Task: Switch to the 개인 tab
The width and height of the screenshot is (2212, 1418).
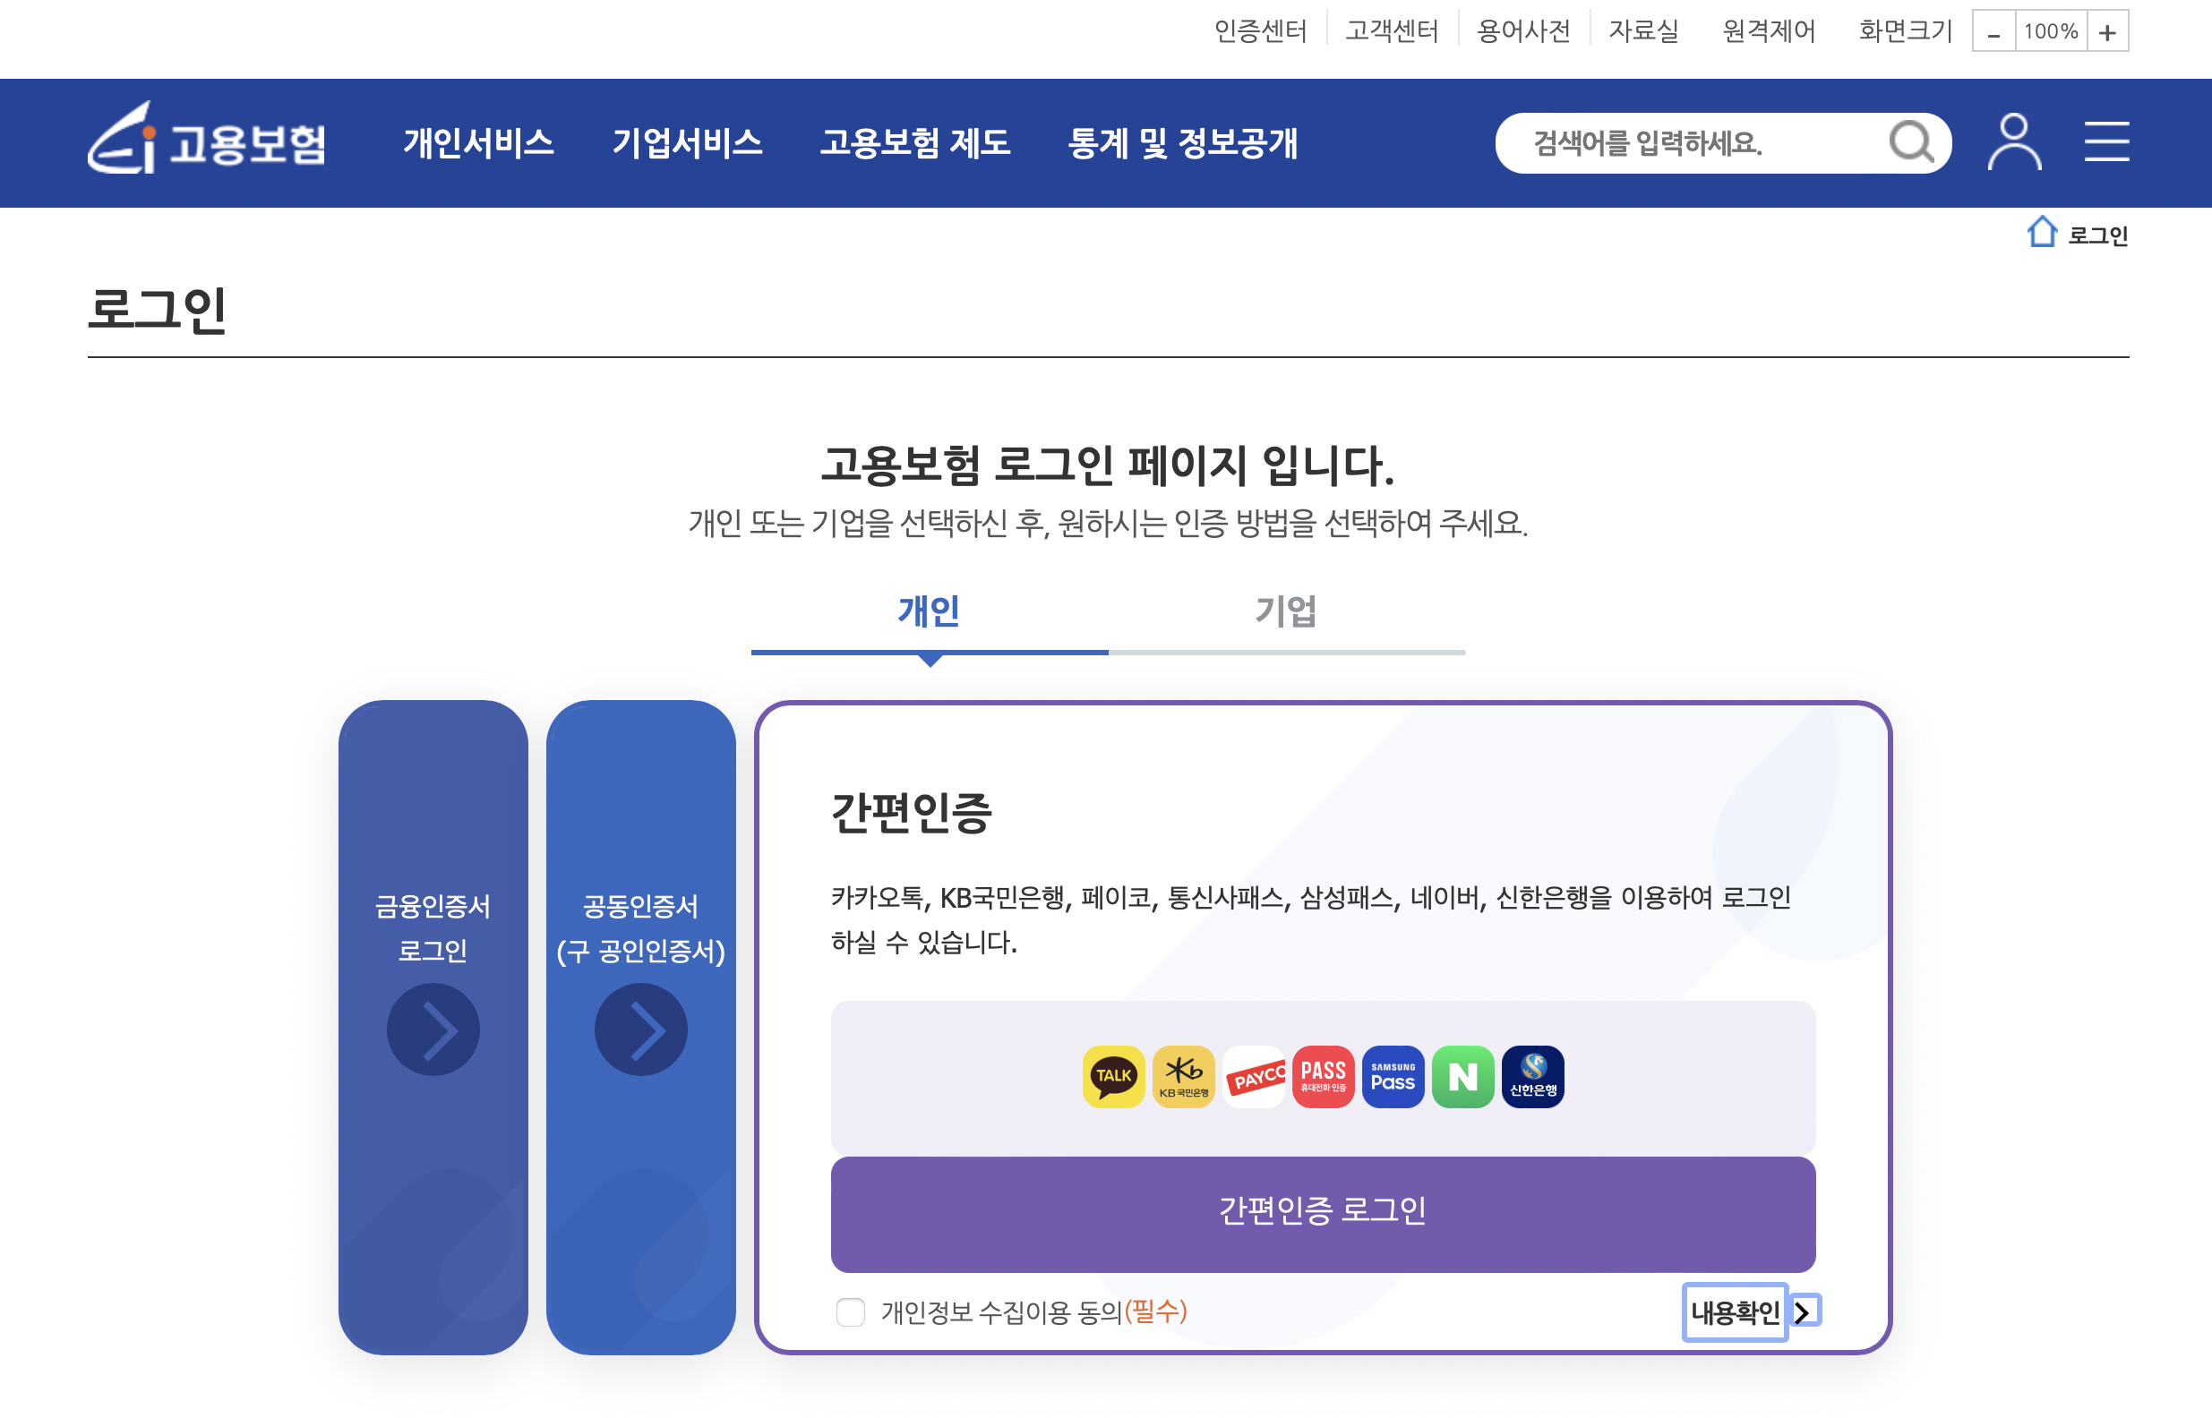Action: click(x=930, y=612)
